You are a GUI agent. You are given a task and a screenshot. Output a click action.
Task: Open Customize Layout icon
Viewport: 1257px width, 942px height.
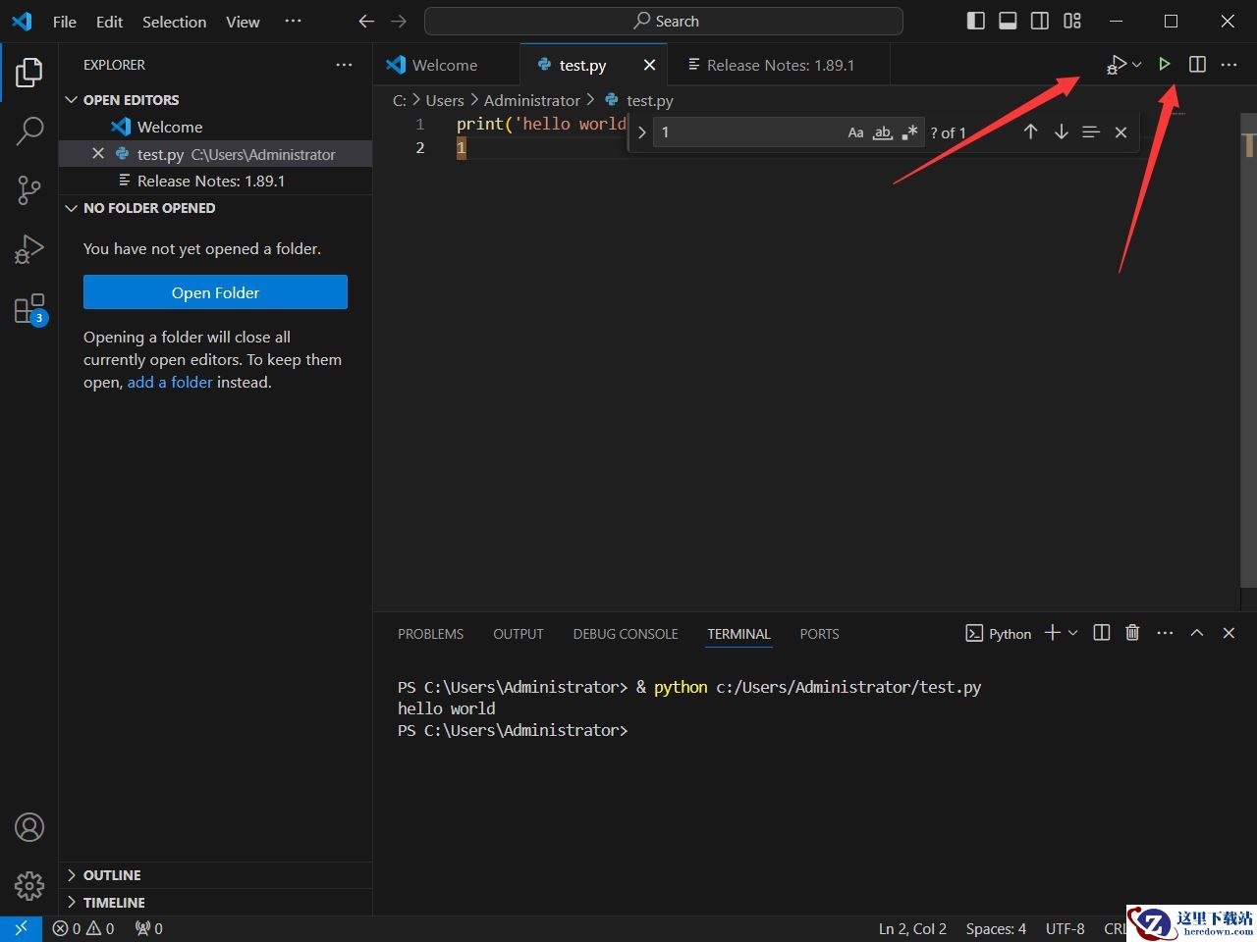tap(1072, 21)
